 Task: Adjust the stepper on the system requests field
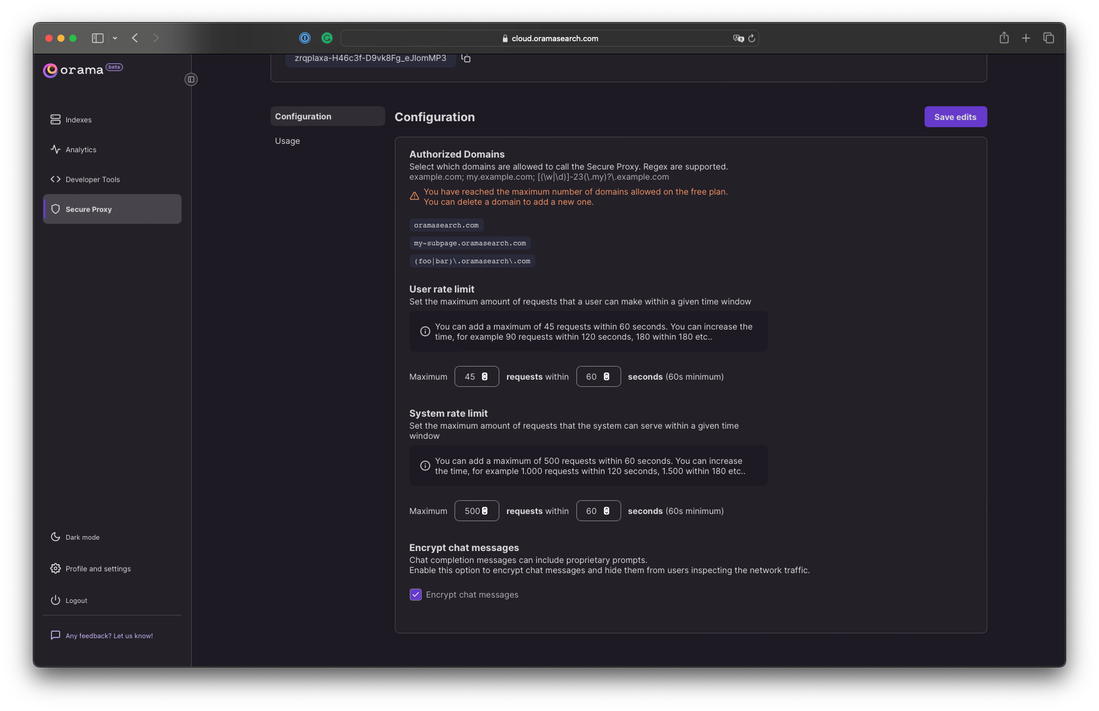point(485,511)
